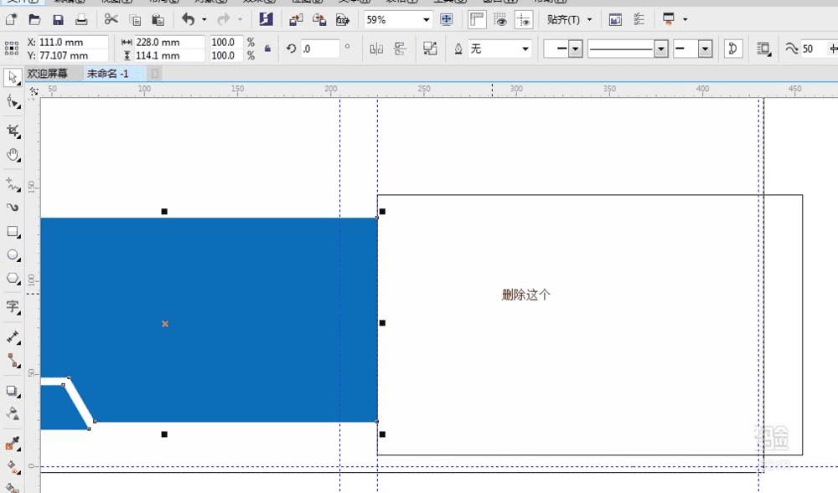Switch to the 欢迎屏幕 tab

tap(48, 74)
